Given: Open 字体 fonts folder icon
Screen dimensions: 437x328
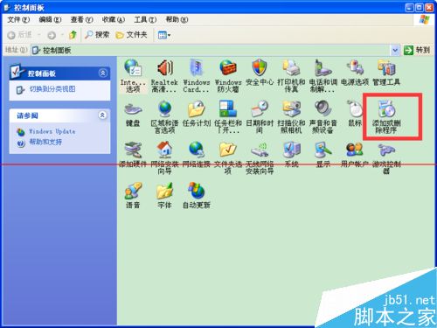Looking at the screenshot, I should point(164,195).
